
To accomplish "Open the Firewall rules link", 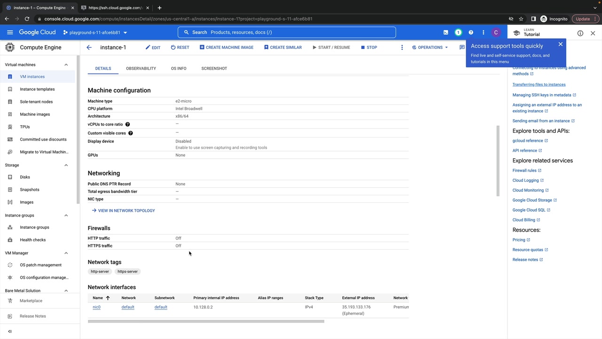I will pos(527,170).
